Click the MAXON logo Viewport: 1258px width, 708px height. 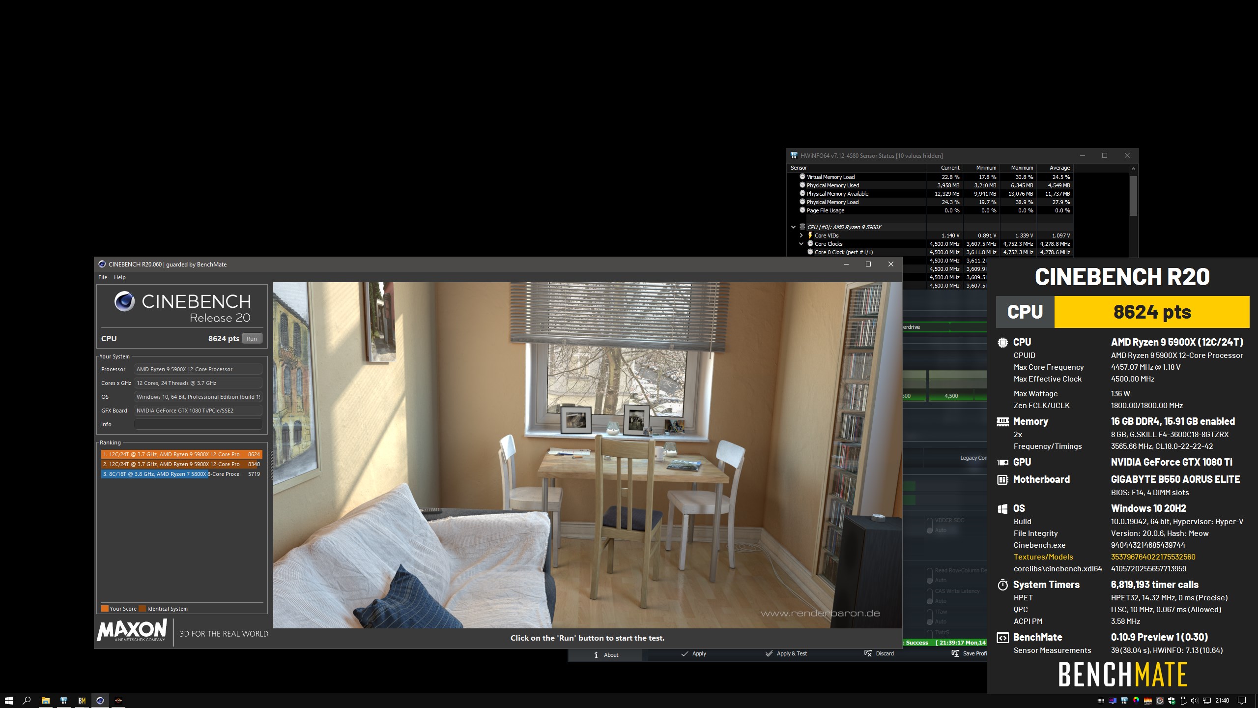coord(132,630)
